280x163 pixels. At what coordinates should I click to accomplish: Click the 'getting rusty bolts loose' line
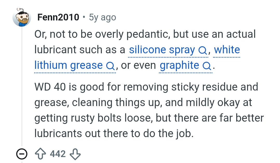149,118
